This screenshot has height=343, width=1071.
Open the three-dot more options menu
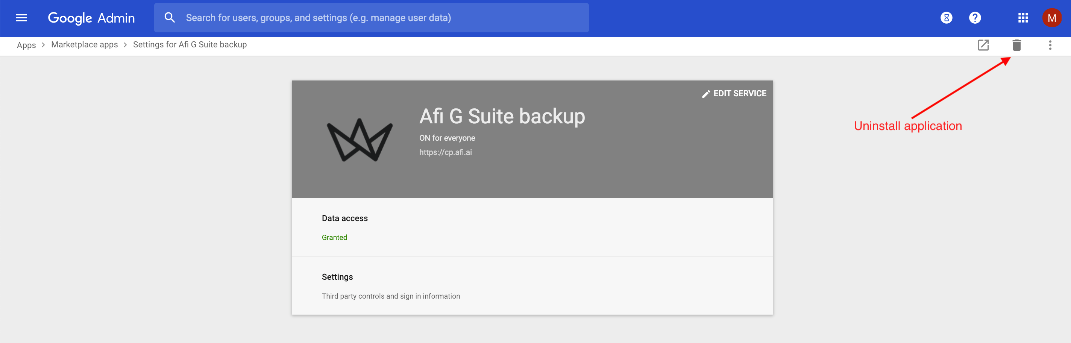pos(1050,45)
